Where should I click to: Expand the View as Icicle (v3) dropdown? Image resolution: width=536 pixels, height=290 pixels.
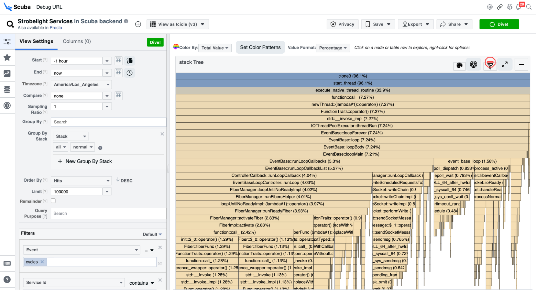coord(177,24)
